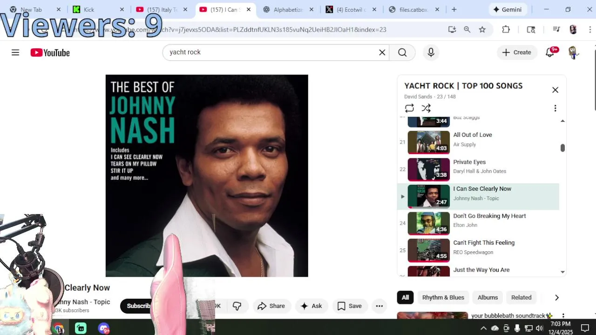The height and width of the screenshot is (335, 596).
Task: Click the Johnny Nash album art video
Action: click(207, 176)
